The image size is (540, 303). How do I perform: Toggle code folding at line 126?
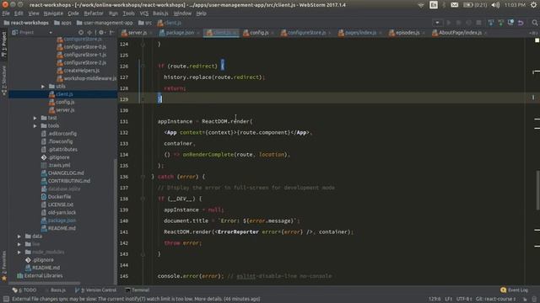coord(143,66)
